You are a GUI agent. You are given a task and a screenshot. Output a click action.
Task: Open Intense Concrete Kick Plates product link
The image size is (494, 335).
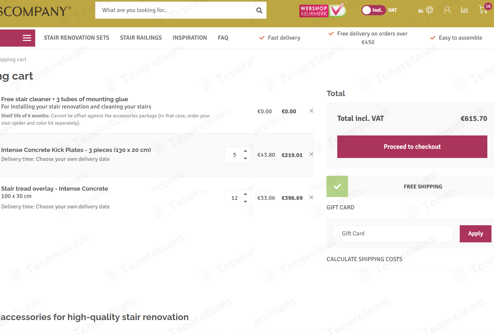tap(76, 150)
